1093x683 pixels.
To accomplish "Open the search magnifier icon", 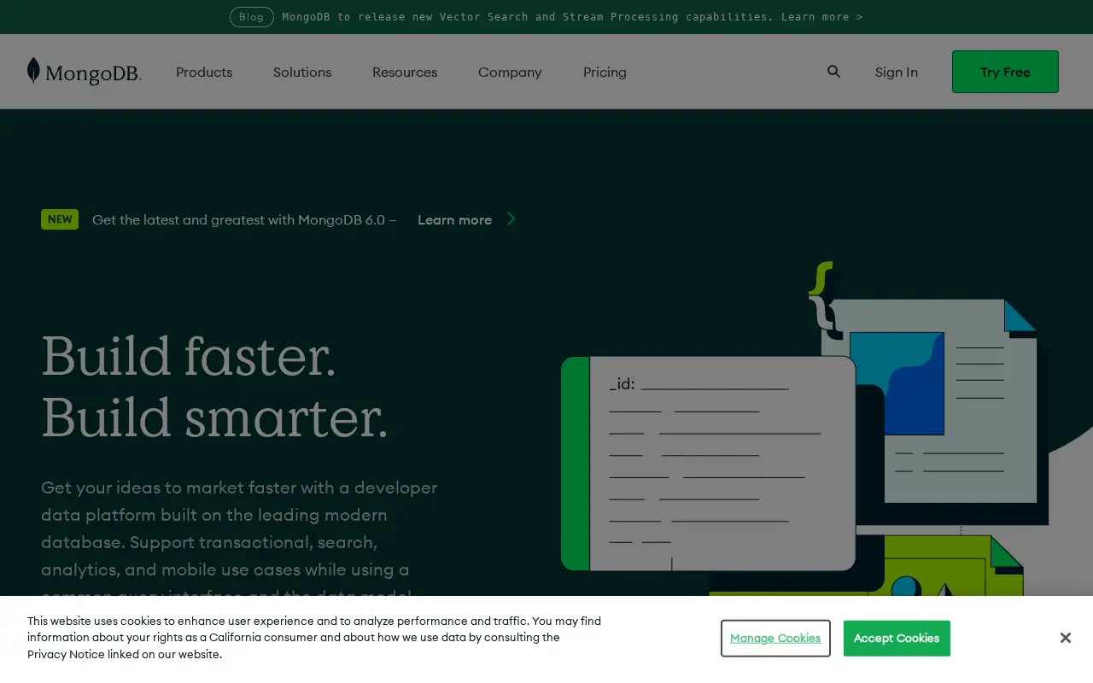I will click(833, 72).
